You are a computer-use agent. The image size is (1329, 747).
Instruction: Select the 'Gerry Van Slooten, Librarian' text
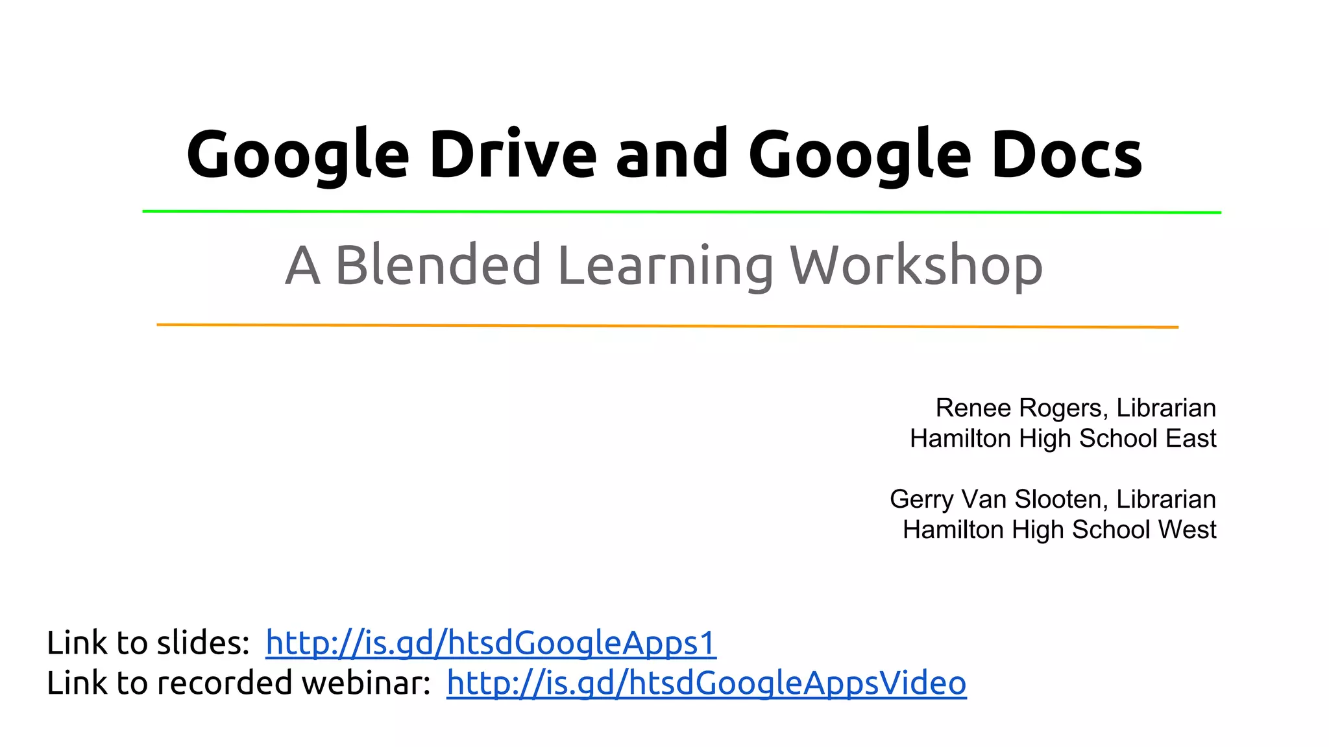click(1053, 499)
